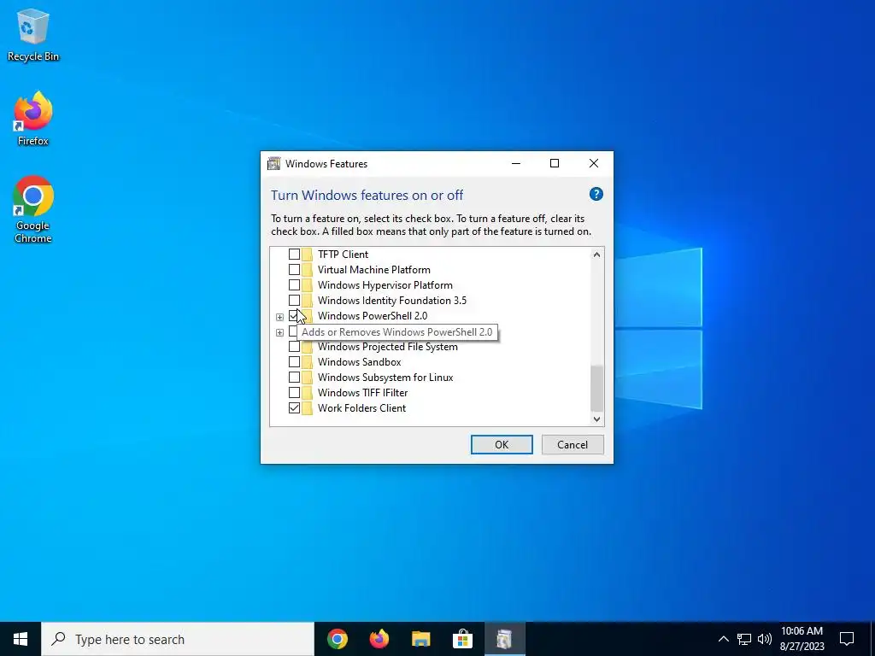Tick the Windows Hypervisor Platform checkbox

click(x=294, y=285)
